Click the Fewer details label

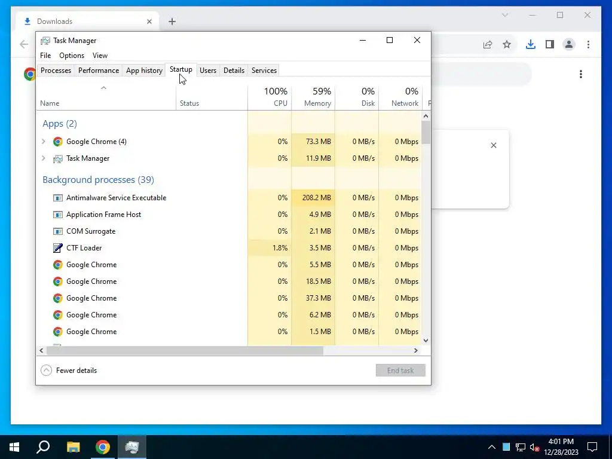tap(76, 371)
